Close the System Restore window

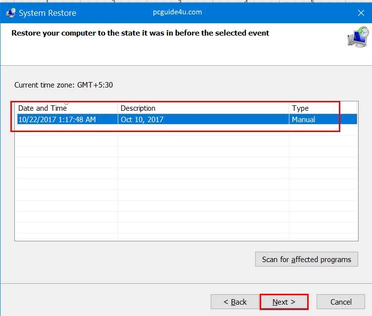pos(360,13)
